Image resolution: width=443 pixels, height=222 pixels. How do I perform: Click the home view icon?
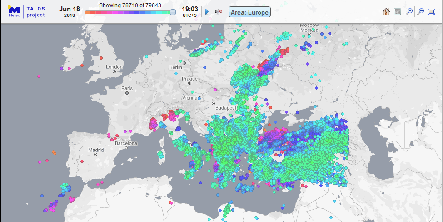[x=386, y=12]
